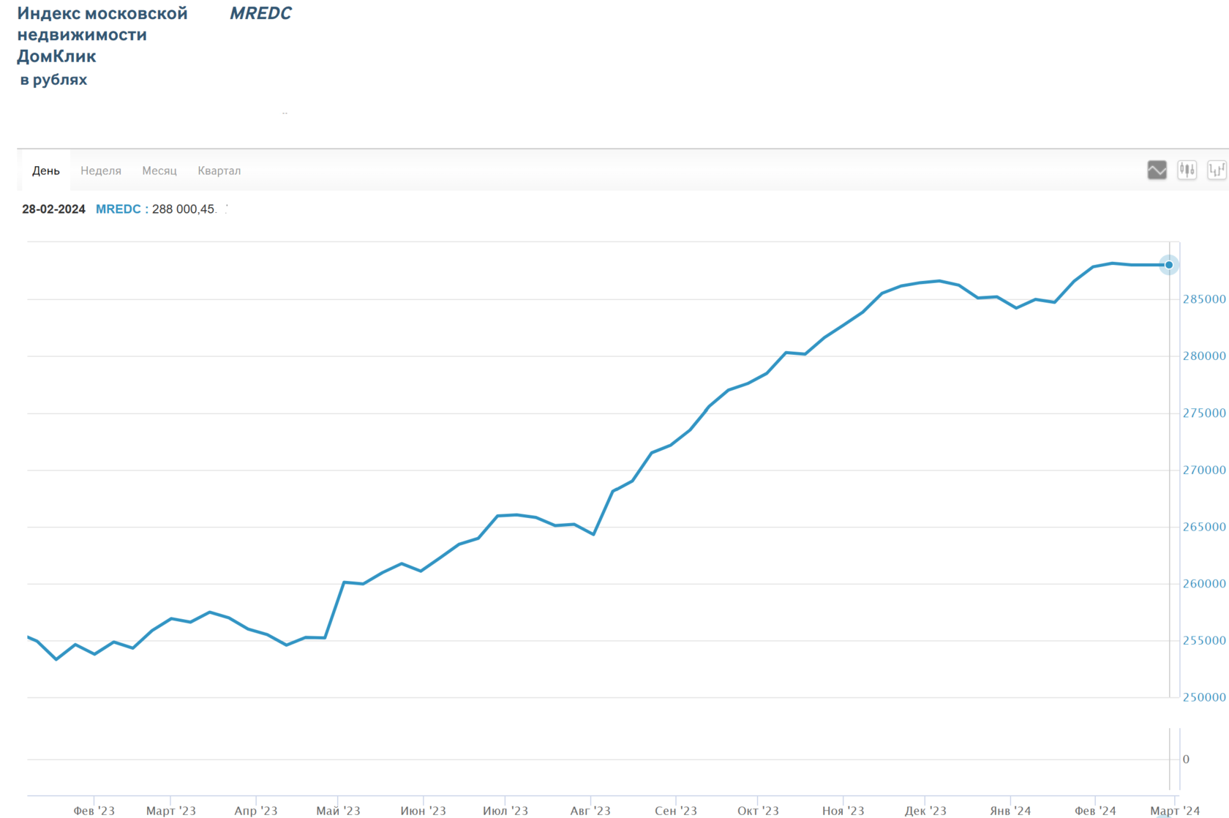Switch to line chart view icon
1229x818 pixels.
coord(1157,170)
